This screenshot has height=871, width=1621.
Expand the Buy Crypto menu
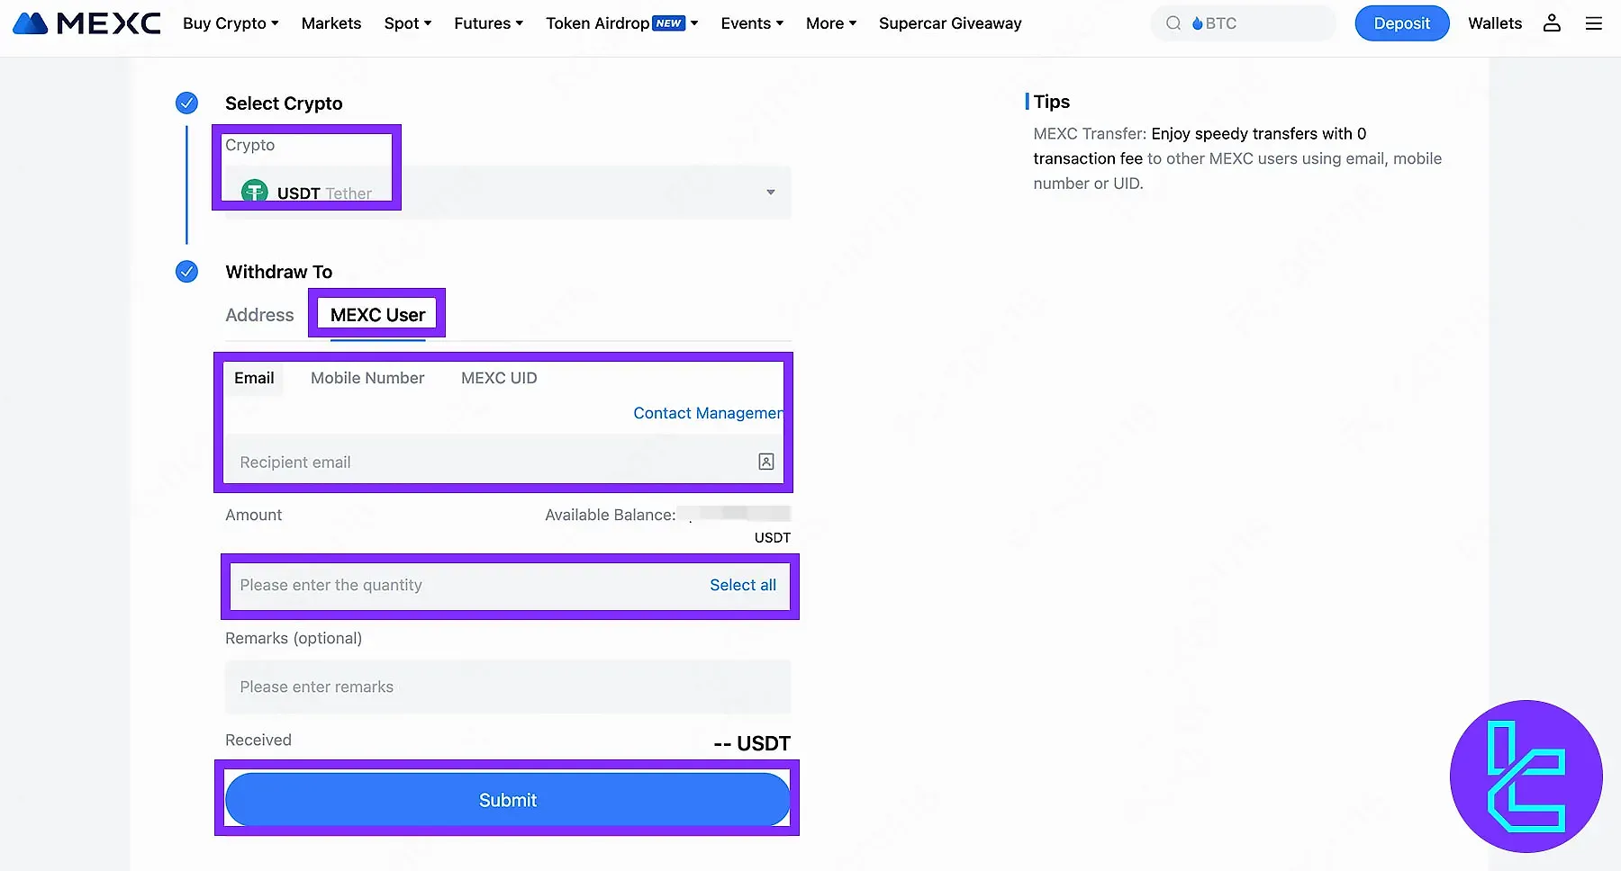pos(231,23)
